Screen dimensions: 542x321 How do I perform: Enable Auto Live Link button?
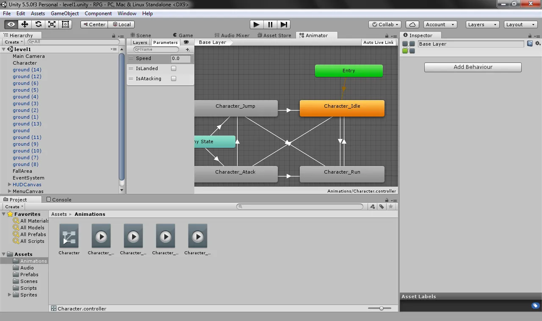(x=378, y=42)
